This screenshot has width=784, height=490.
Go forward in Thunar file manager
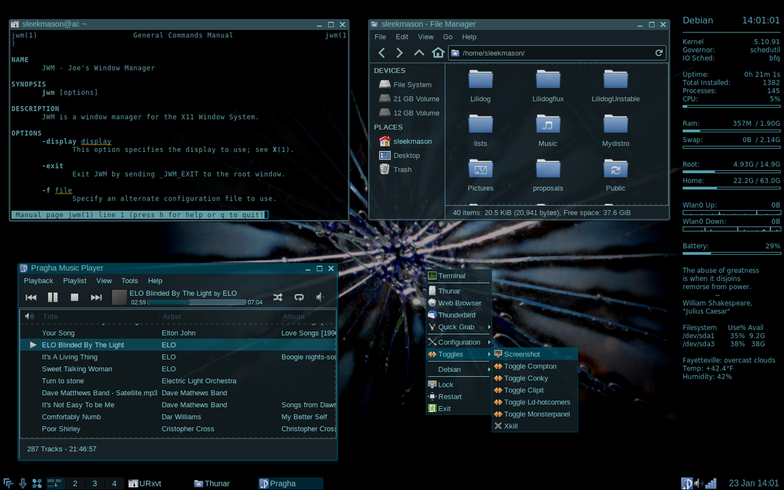coord(399,53)
